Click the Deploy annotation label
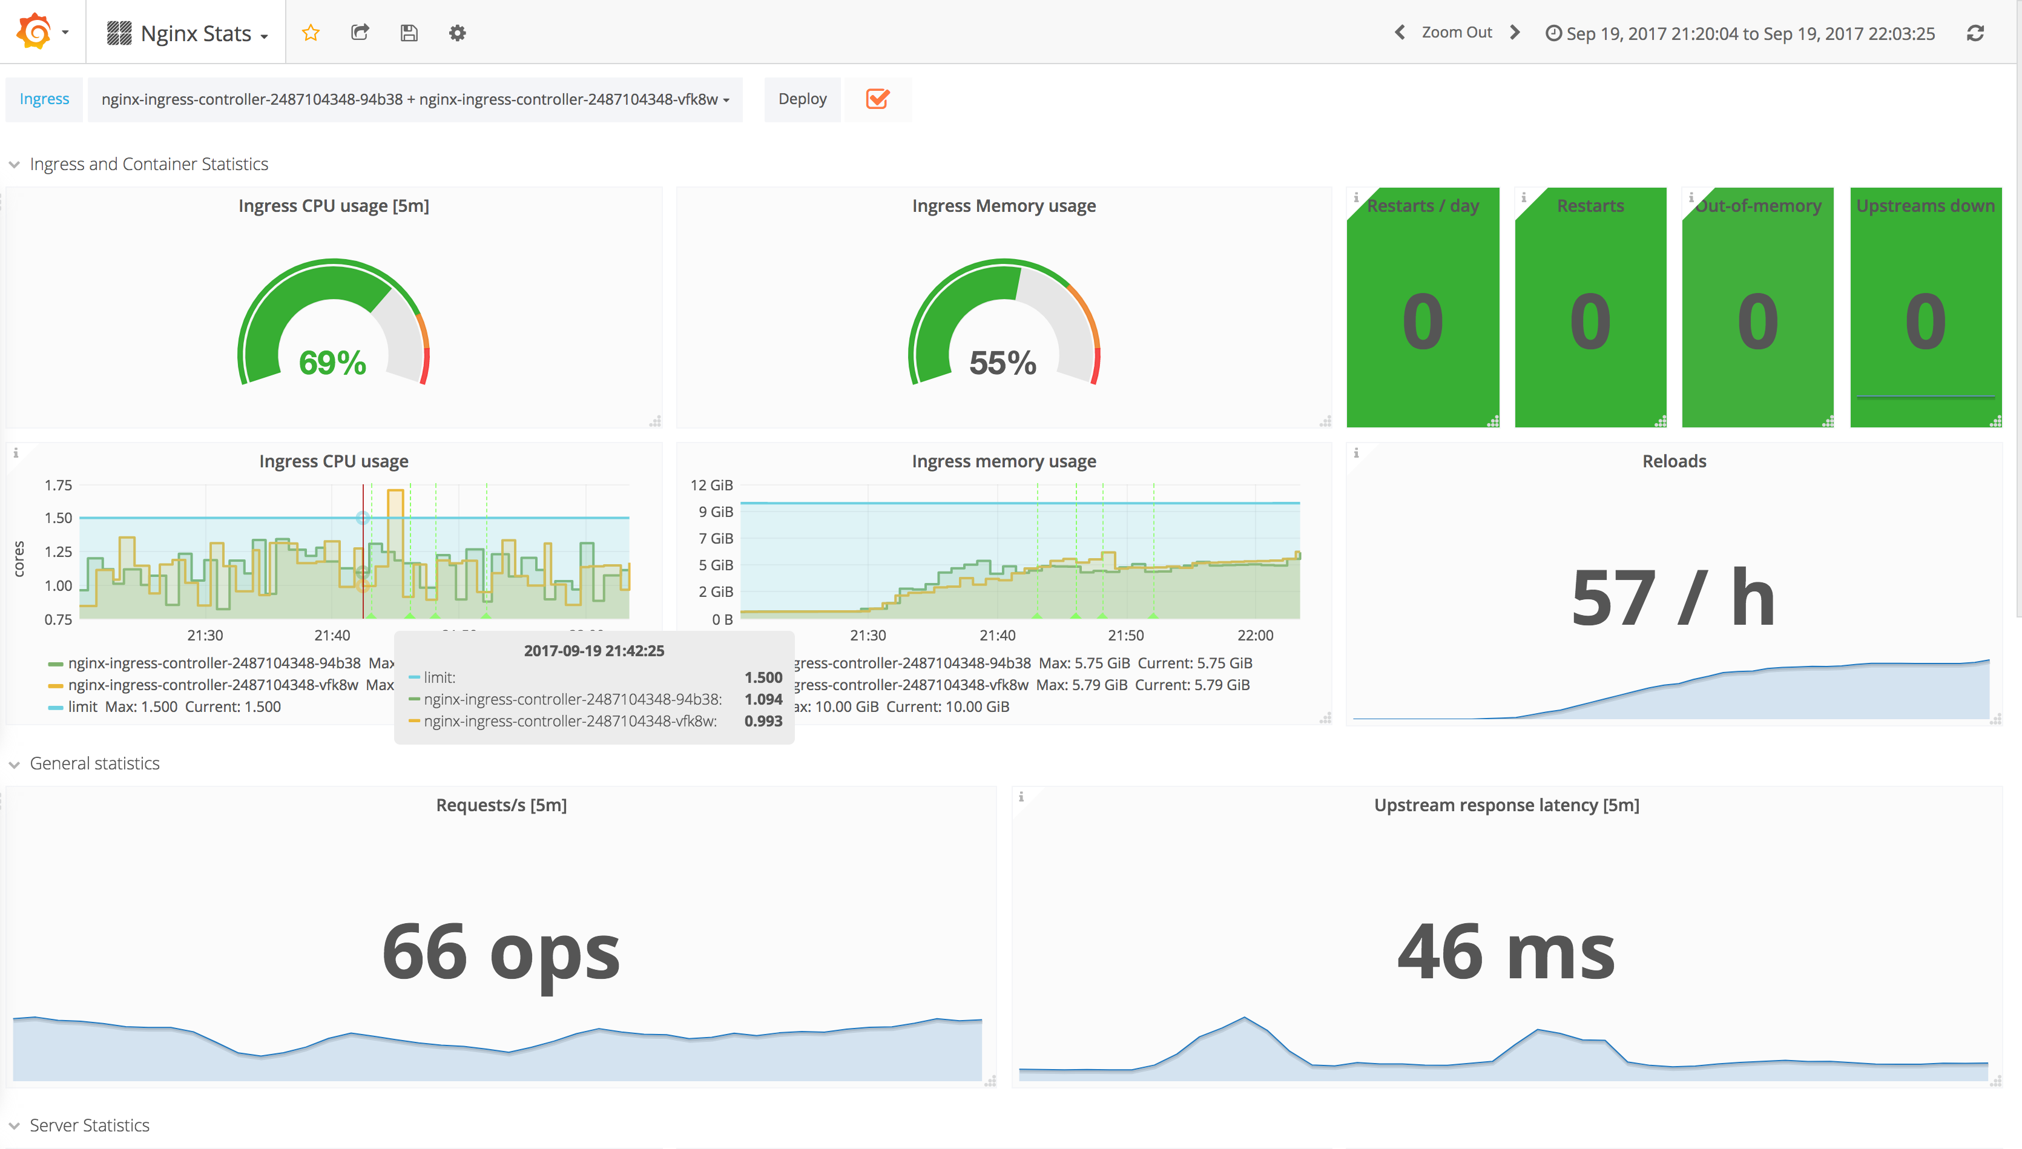The image size is (2022, 1149). (802, 99)
